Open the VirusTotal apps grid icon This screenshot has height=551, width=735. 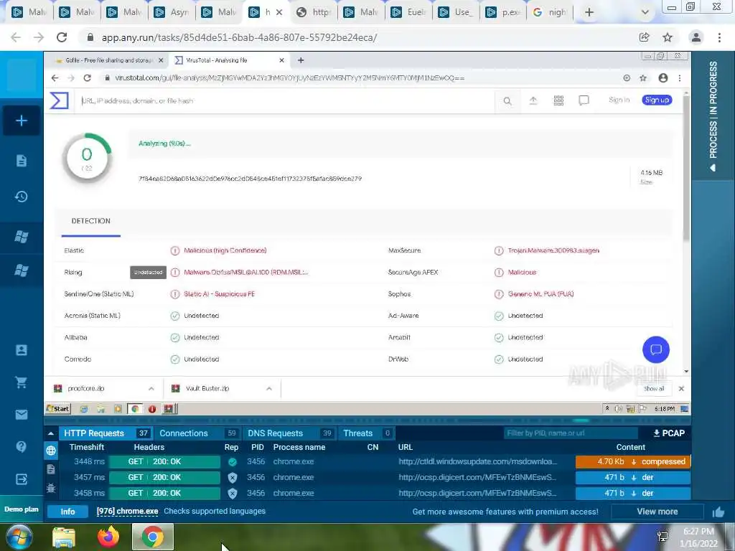(558, 100)
